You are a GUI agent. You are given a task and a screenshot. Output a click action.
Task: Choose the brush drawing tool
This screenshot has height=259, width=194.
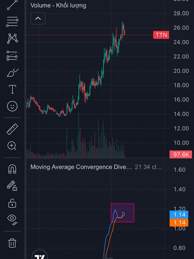pos(13,73)
